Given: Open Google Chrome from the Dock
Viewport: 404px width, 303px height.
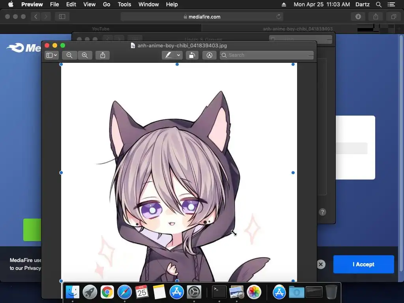Looking at the screenshot, I should (x=107, y=292).
